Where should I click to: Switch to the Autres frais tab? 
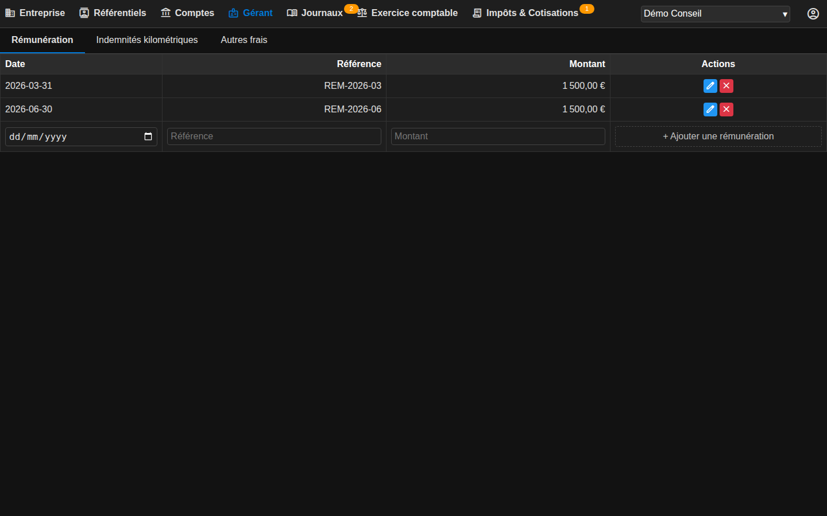[244, 40]
